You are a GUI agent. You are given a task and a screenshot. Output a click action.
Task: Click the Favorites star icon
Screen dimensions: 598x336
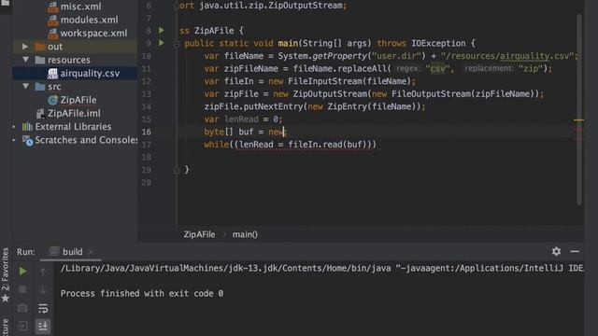click(6, 299)
